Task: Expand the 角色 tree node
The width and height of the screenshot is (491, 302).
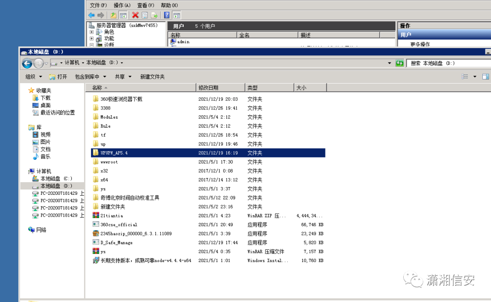Action: pyautogui.click(x=91, y=32)
